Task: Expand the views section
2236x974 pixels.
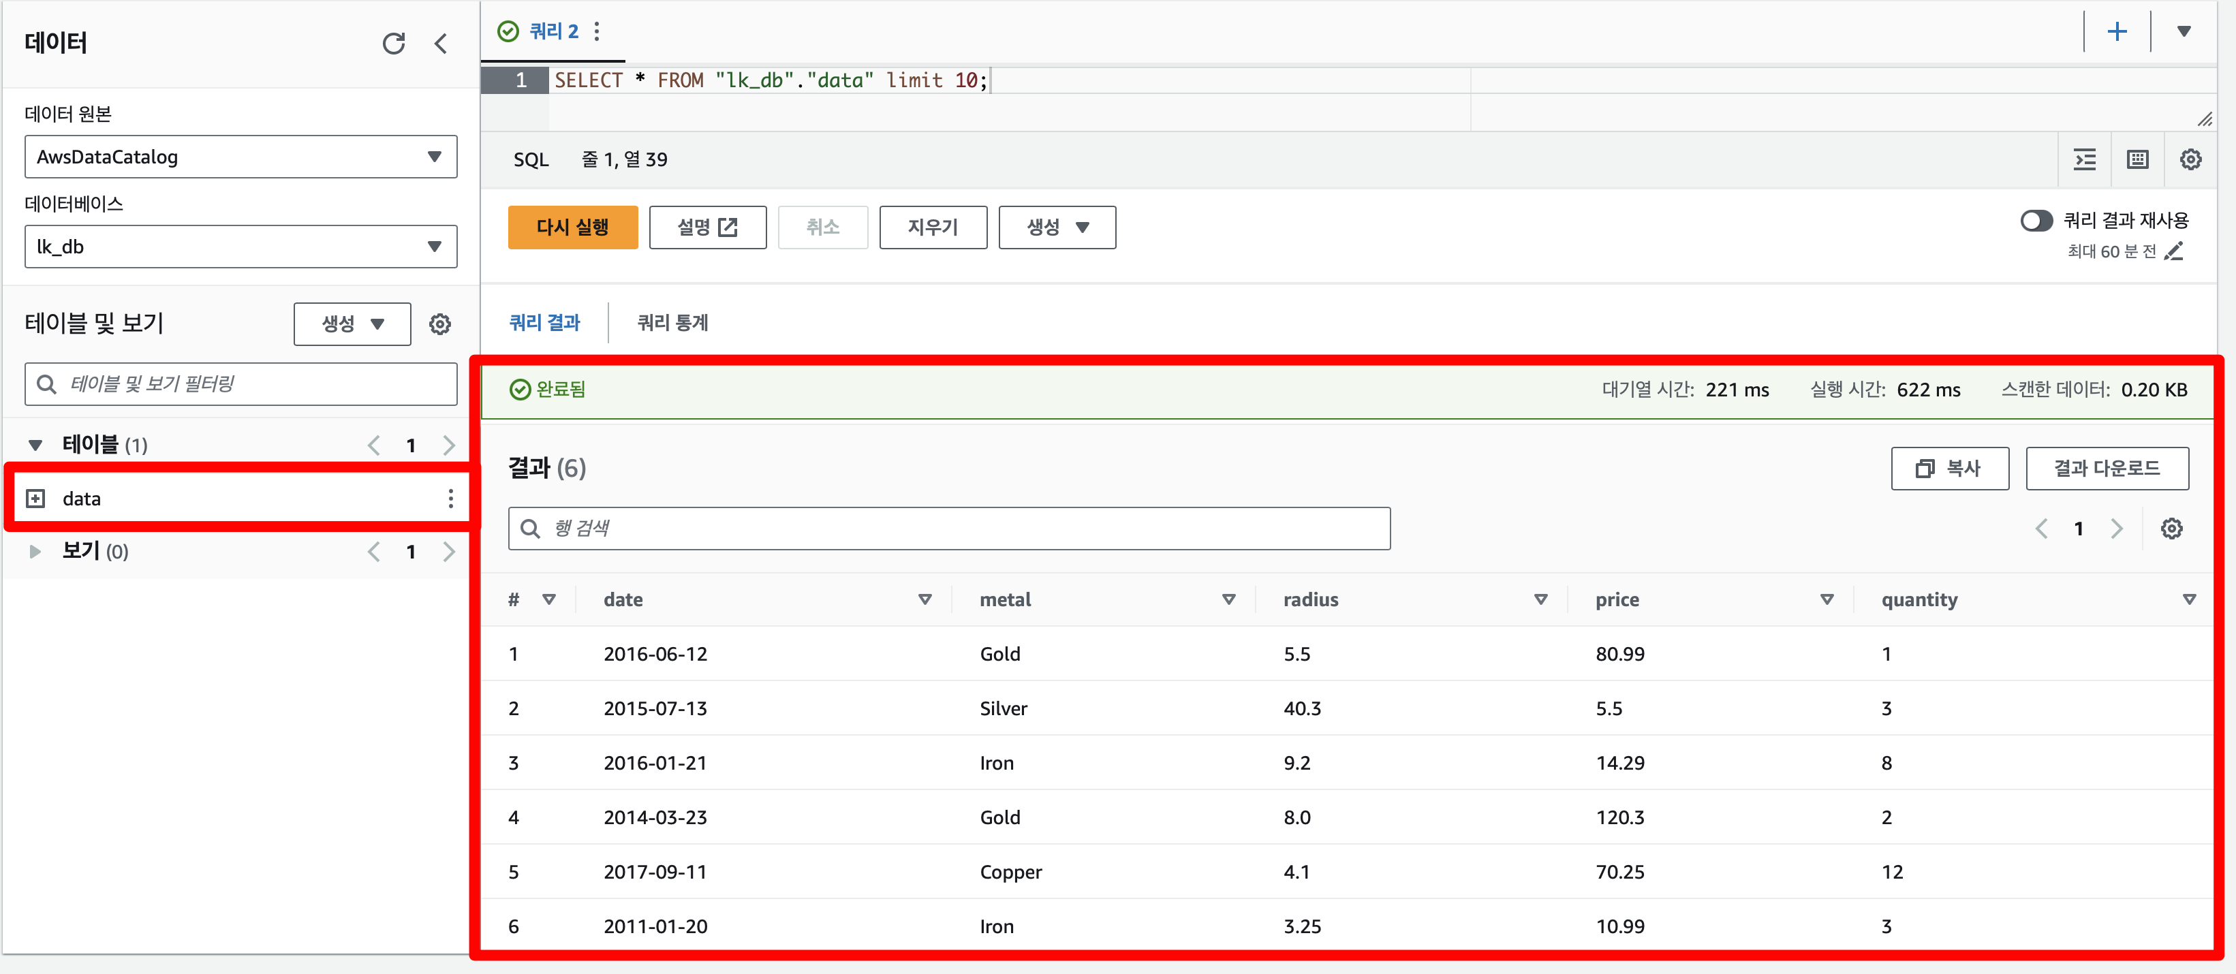Action: pyautogui.click(x=35, y=551)
